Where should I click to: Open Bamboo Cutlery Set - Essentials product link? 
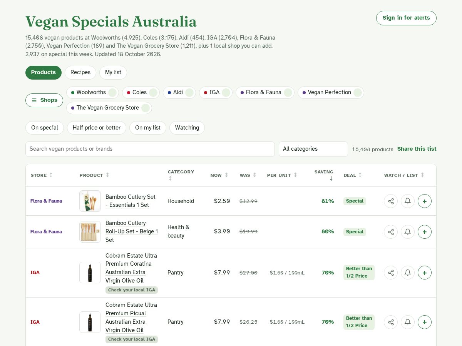pos(131,201)
